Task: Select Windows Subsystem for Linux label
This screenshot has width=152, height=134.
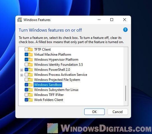Action: pyautogui.click(x=56, y=90)
